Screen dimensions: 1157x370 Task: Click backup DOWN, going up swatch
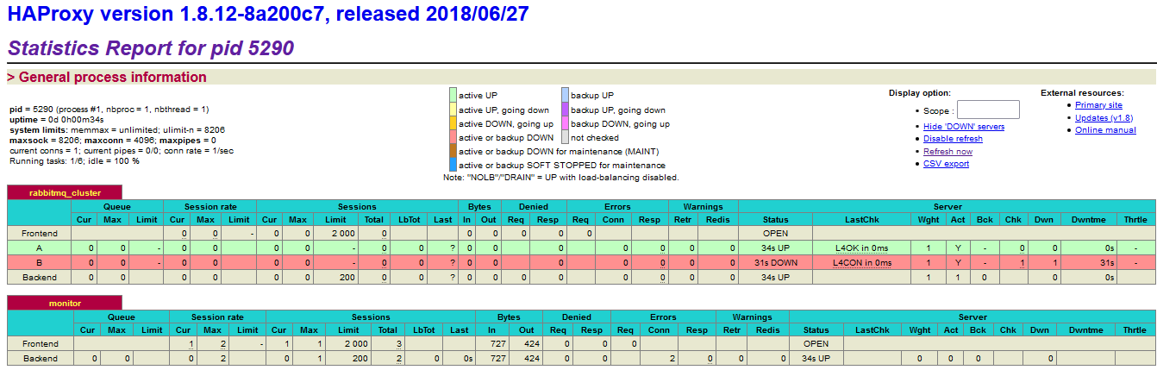[x=565, y=123]
